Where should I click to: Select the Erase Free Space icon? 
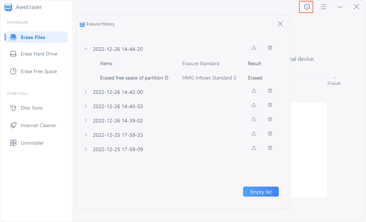pyautogui.click(x=13, y=71)
